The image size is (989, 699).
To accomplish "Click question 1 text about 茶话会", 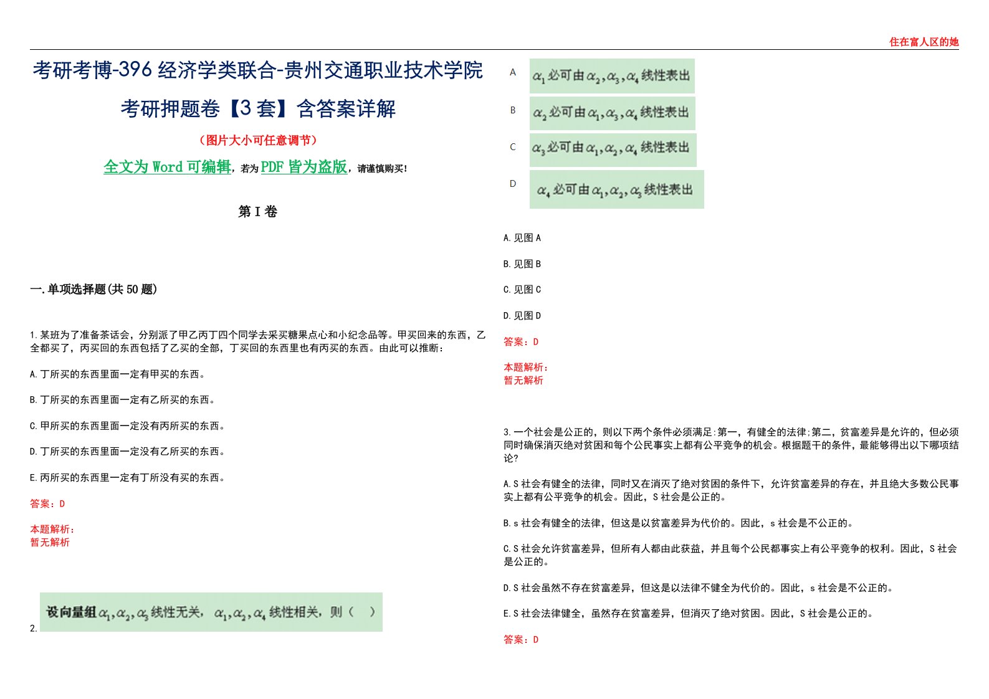I will [258, 341].
